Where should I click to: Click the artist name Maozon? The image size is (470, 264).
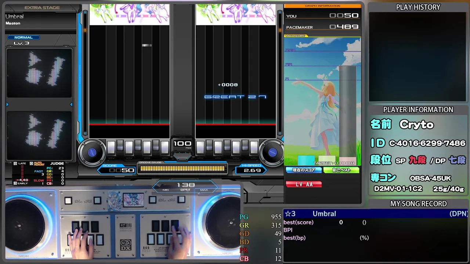[13, 23]
